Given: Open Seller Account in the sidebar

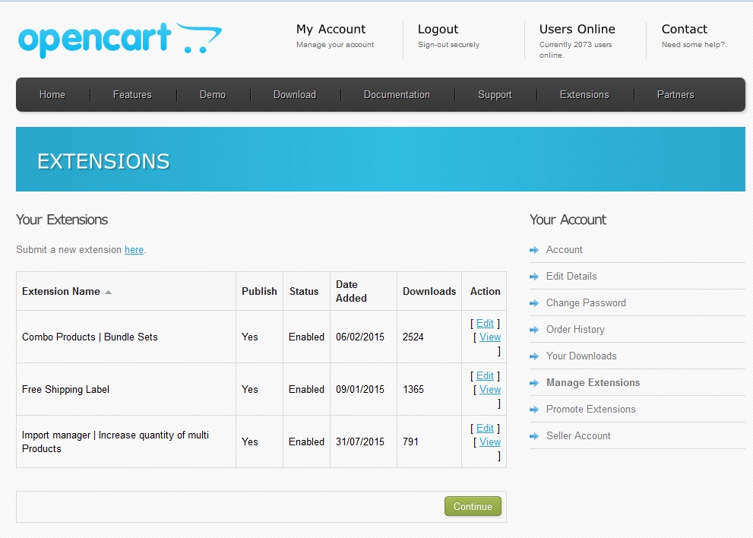Looking at the screenshot, I should tap(578, 436).
